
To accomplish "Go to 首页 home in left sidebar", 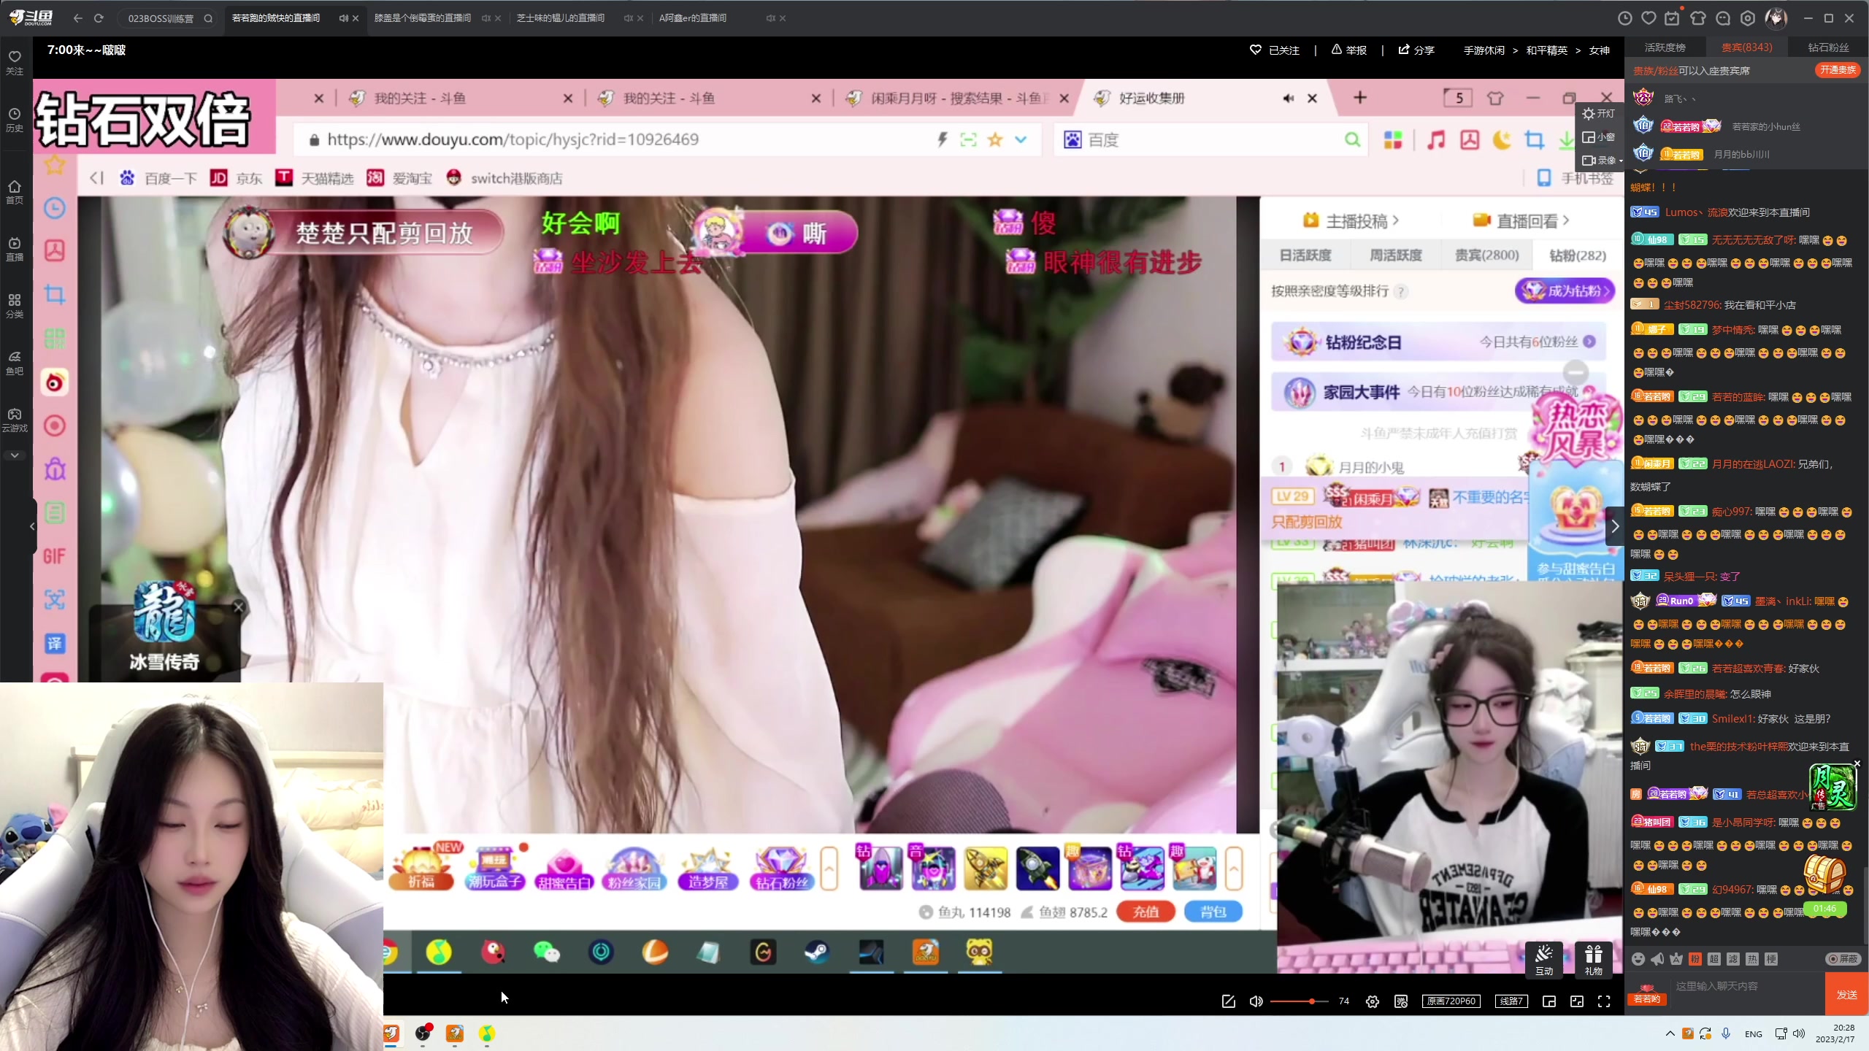I will point(15,192).
